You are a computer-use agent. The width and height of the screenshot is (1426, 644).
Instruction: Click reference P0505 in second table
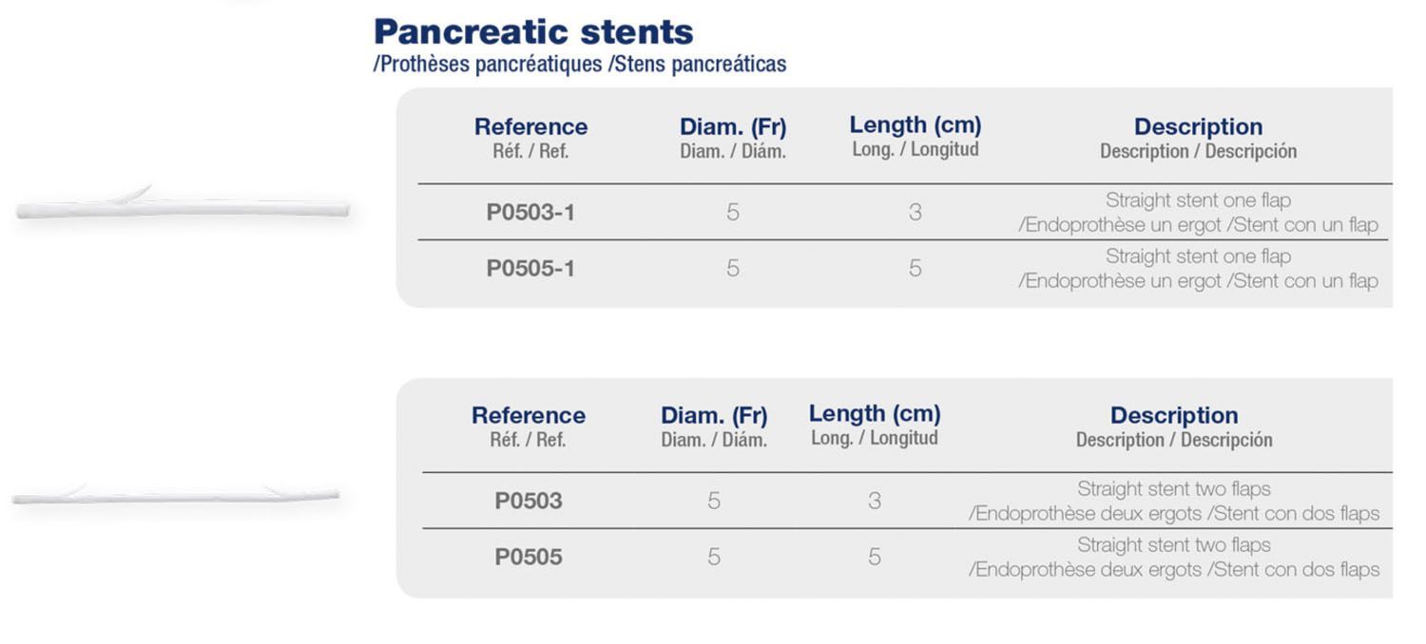click(529, 557)
